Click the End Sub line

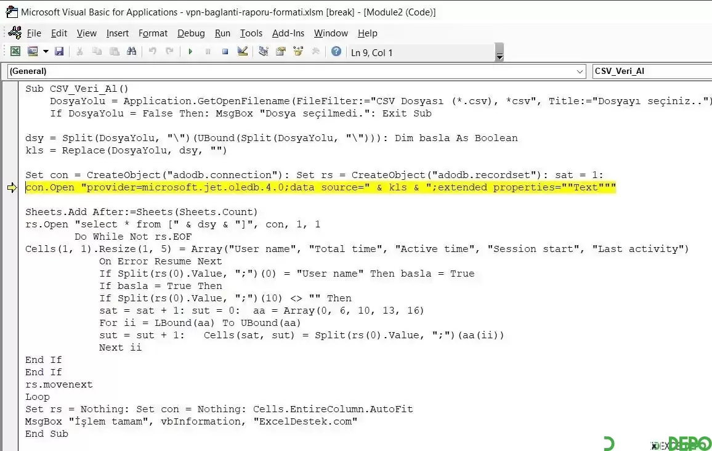pos(47,433)
